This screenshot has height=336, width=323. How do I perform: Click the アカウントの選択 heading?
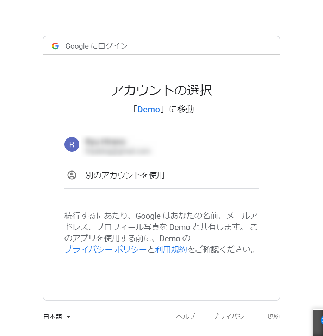coord(161,90)
